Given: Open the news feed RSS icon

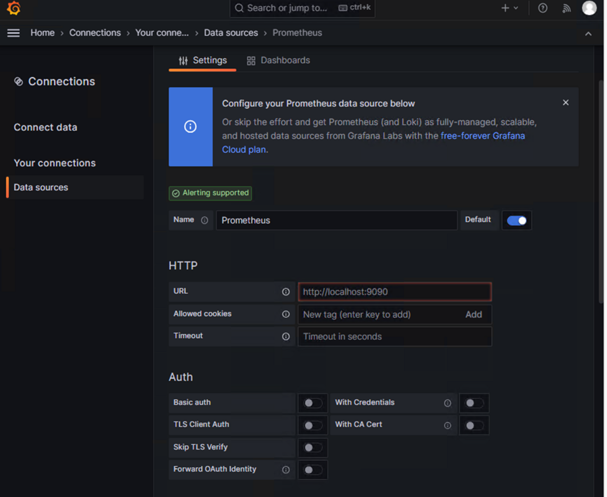Looking at the screenshot, I should [567, 8].
